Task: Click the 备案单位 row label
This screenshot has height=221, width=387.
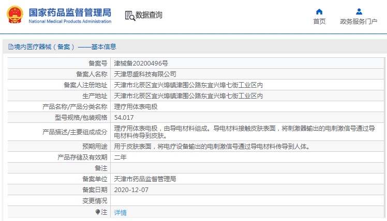Action: point(95,179)
